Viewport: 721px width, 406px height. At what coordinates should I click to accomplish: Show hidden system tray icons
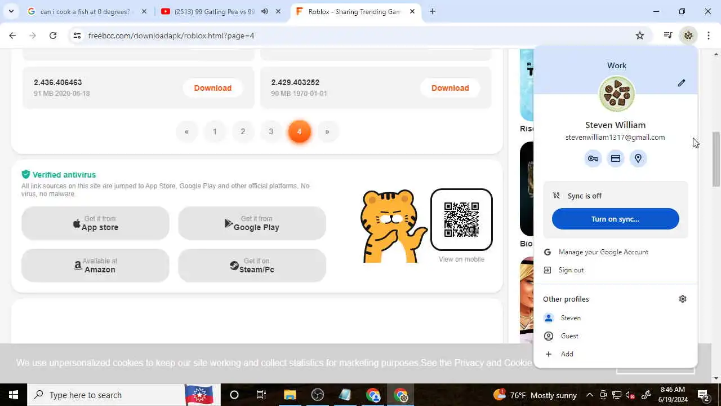point(590,395)
